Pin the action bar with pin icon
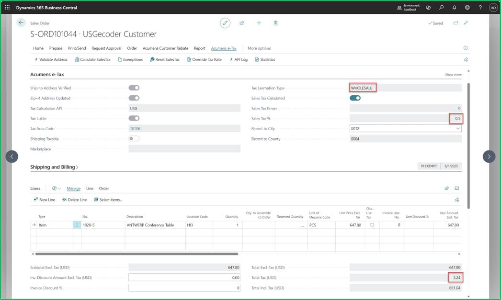This screenshot has width=501, height=300. point(466,59)
